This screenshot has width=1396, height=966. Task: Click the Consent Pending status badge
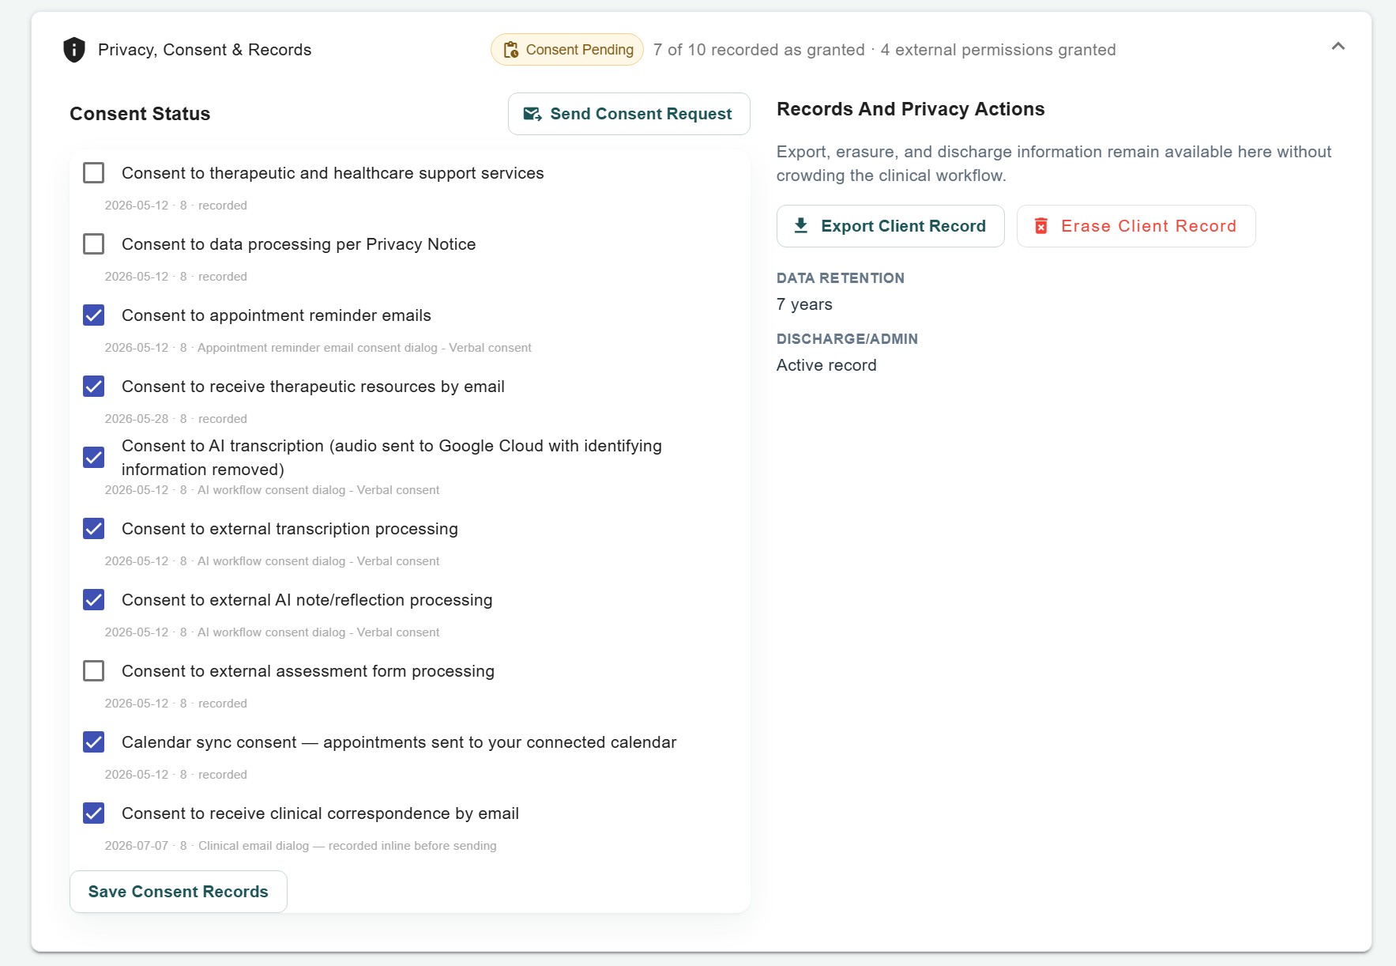point(567,50)
